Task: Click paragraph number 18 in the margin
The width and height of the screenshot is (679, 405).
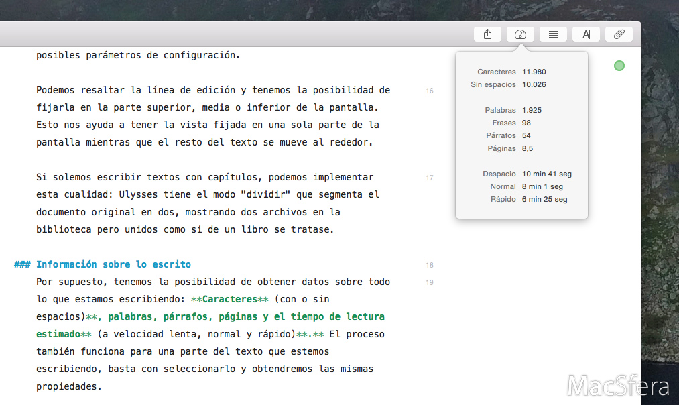Action: click(430, 265)
